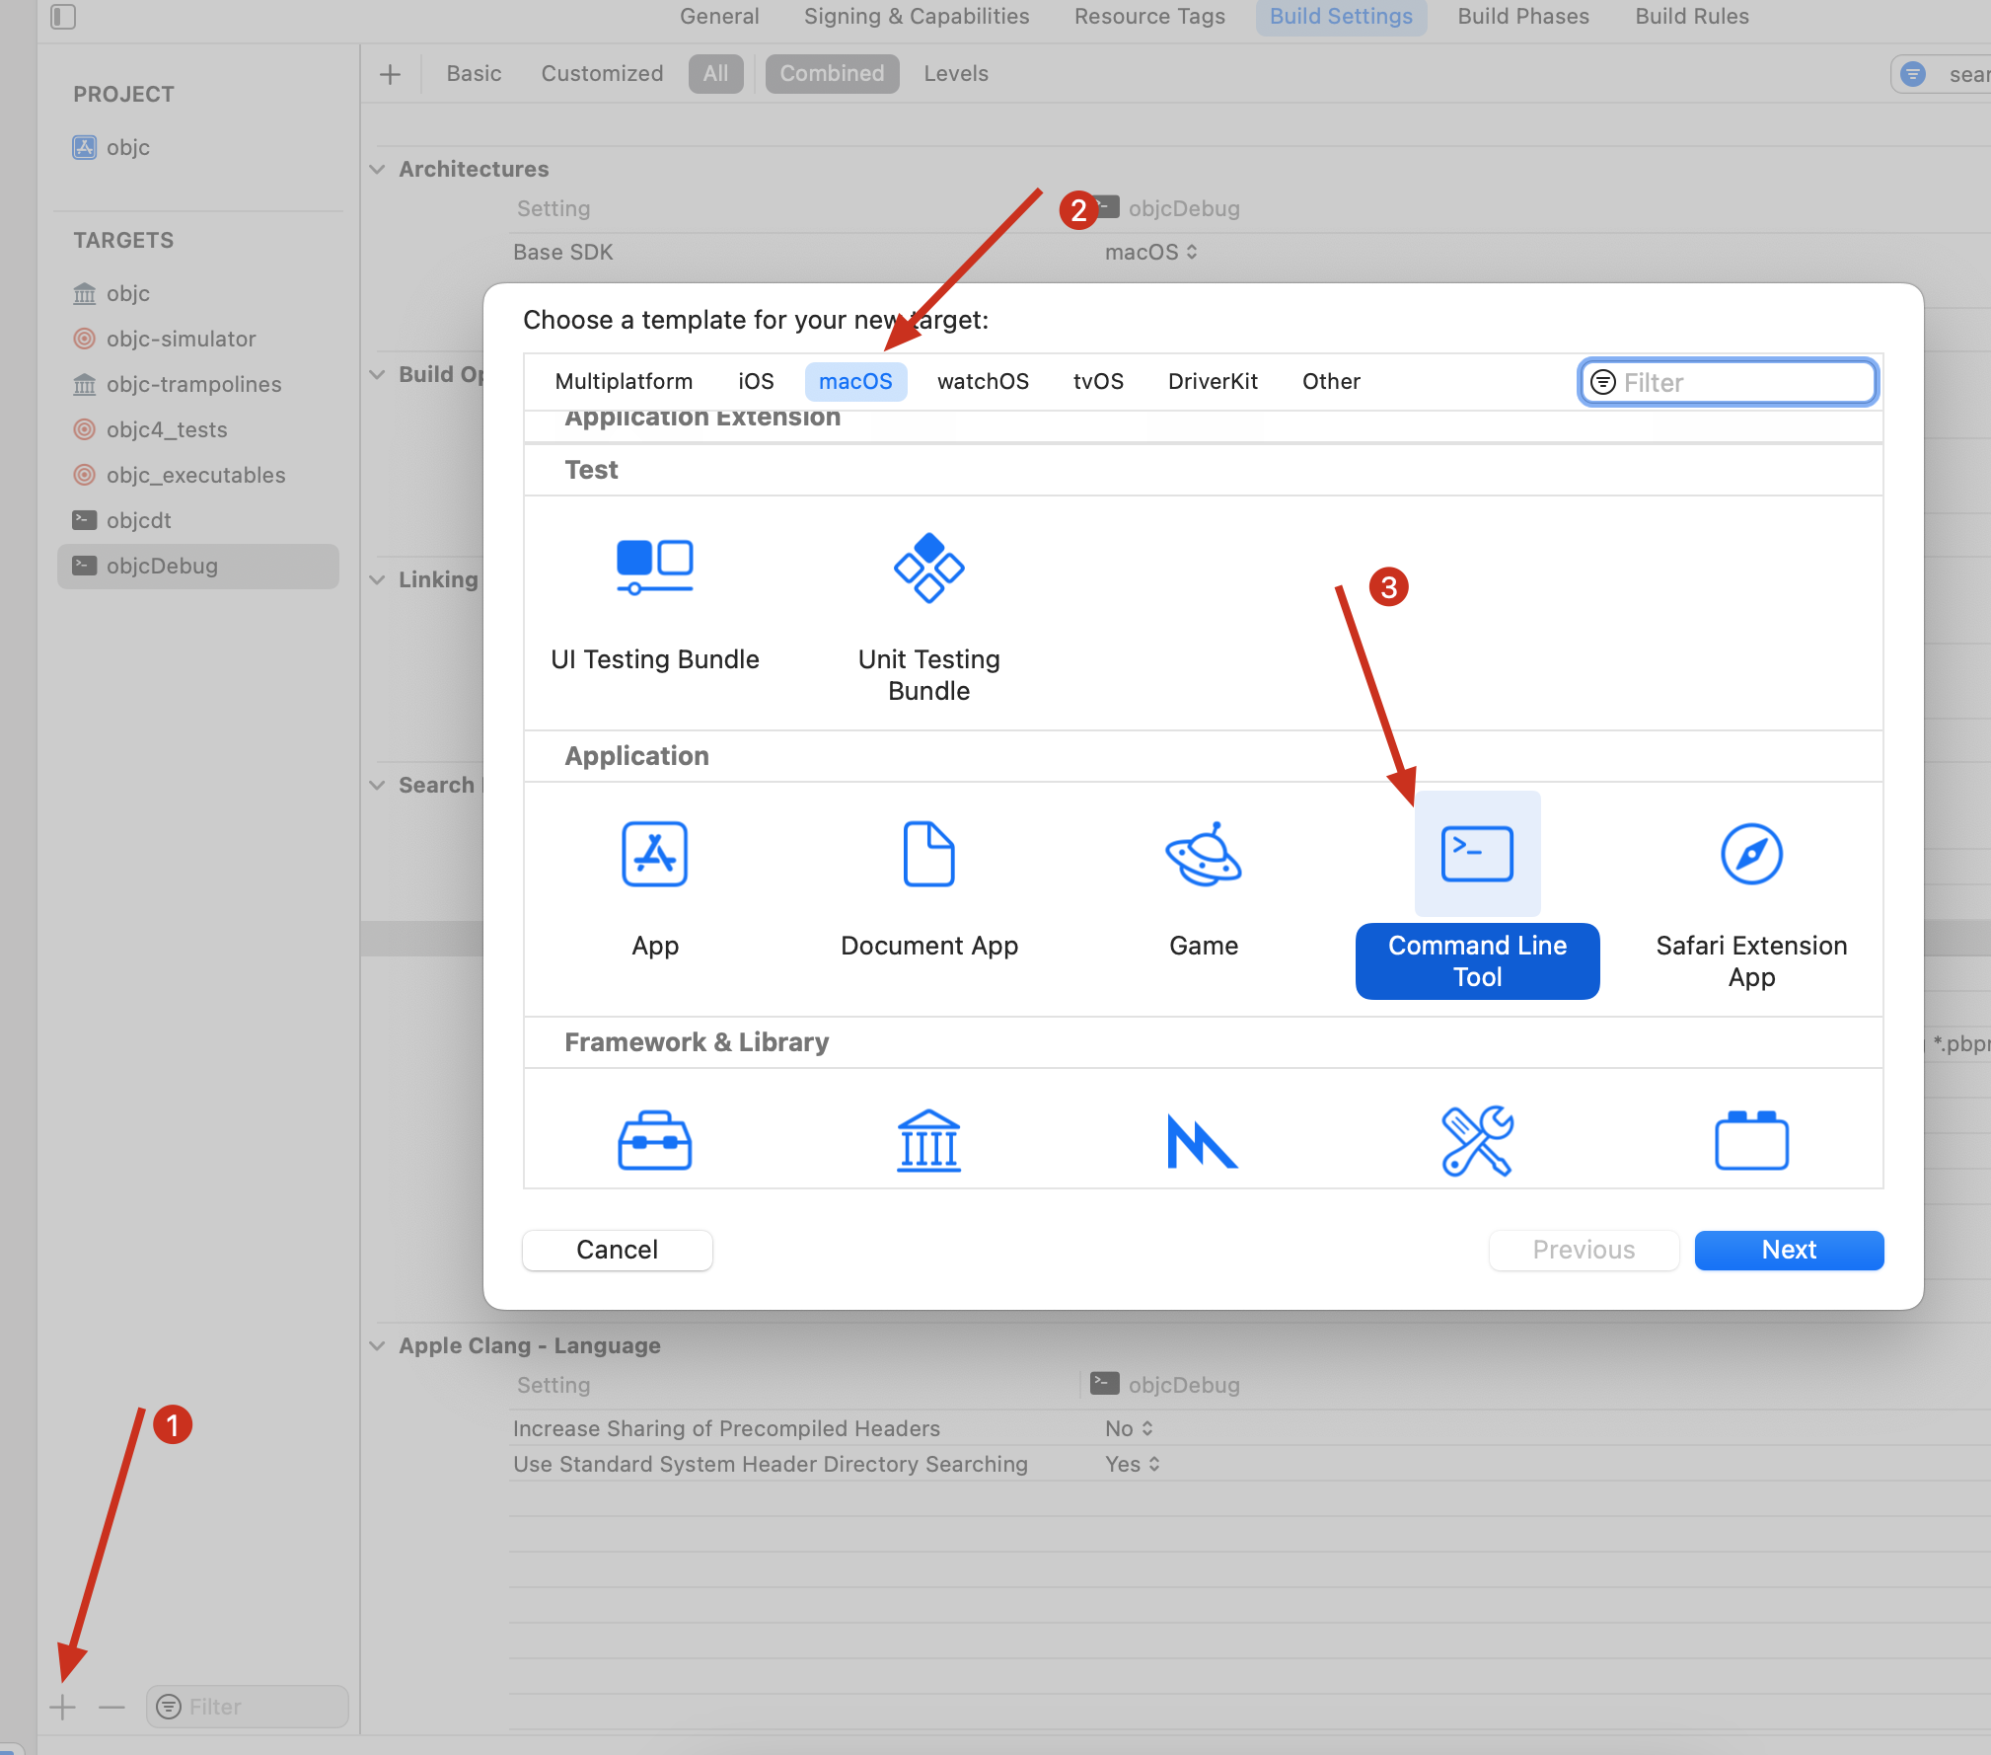Pick the Safari Extension App template
The image size is (1991, 1755).
point(1751,854)
